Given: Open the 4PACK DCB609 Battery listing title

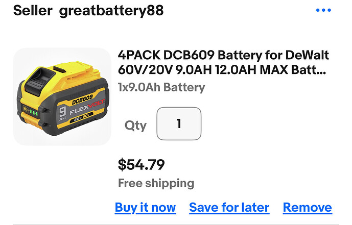Looking at the screenshot, I should [x=223, y=62].
